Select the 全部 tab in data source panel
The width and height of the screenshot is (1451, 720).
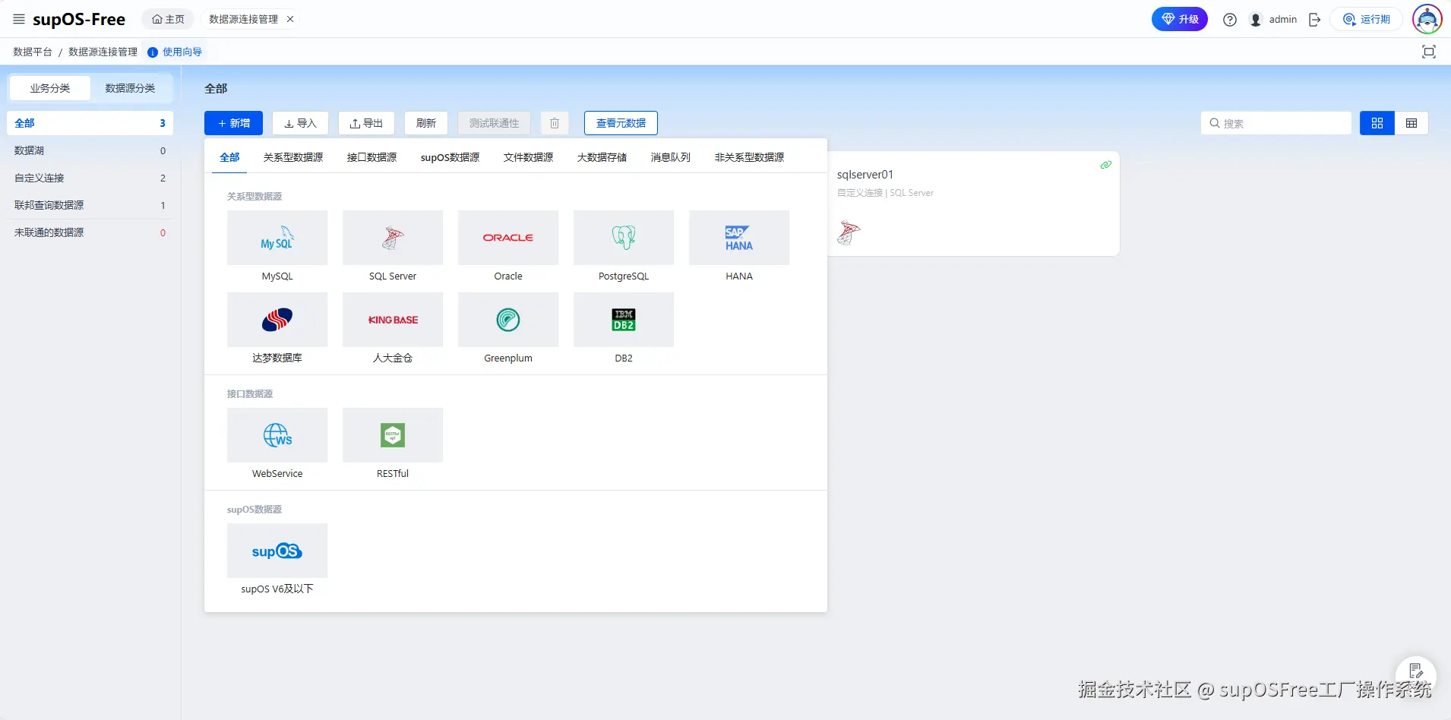[x=229, y=157]
